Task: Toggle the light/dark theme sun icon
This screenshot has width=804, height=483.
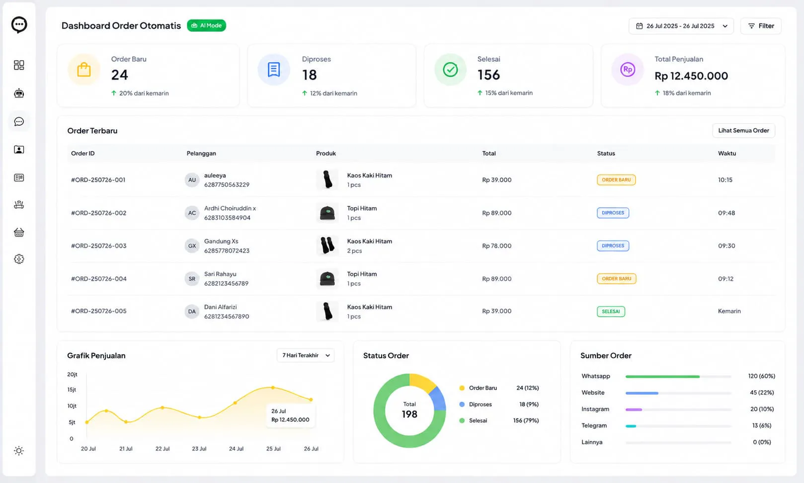Action: pos(19,451)
